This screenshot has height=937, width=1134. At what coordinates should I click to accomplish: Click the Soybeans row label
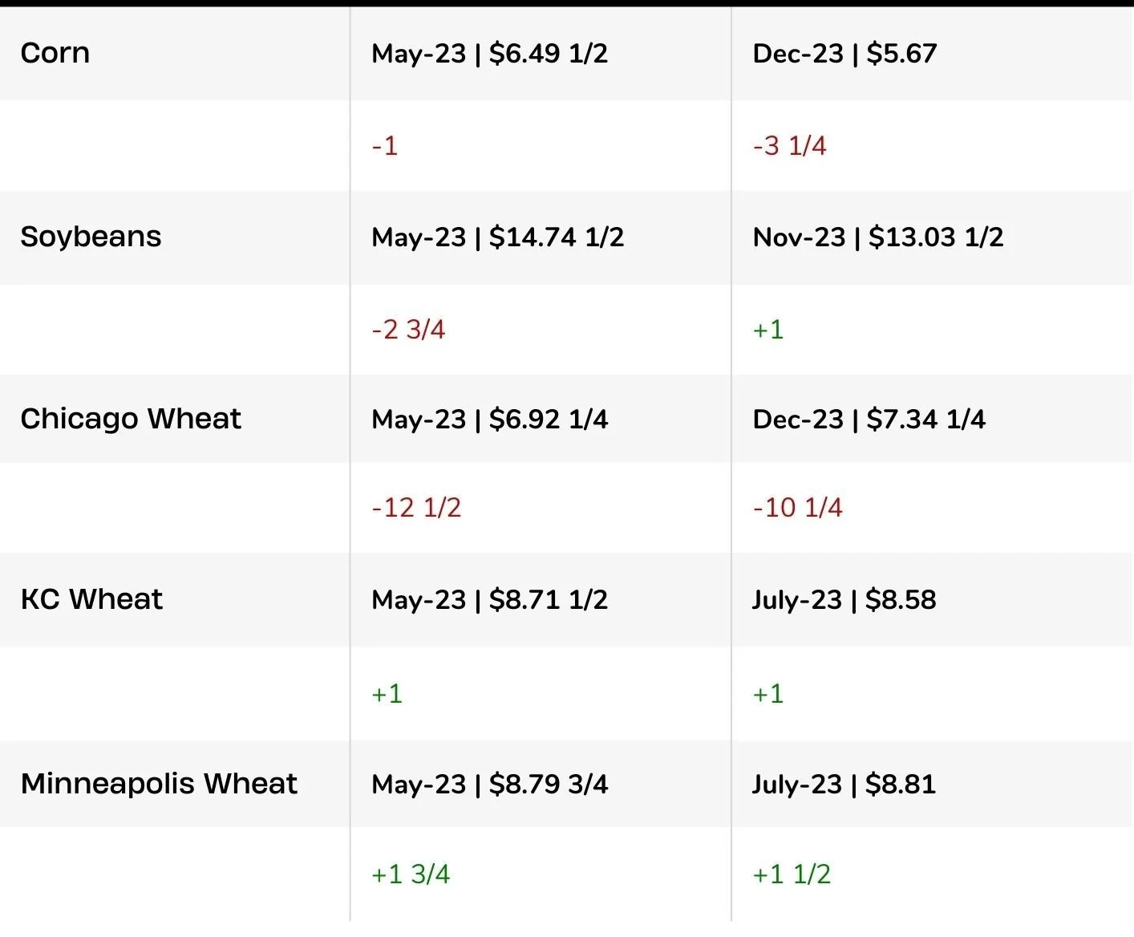[x=91, y=237]
